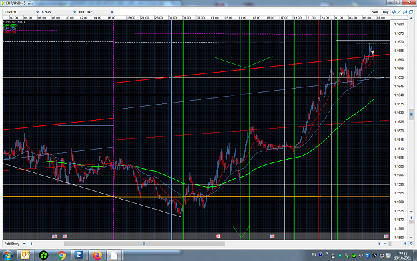
Task: Click the EMA (200) legend label
Action: tap(10, 25)
